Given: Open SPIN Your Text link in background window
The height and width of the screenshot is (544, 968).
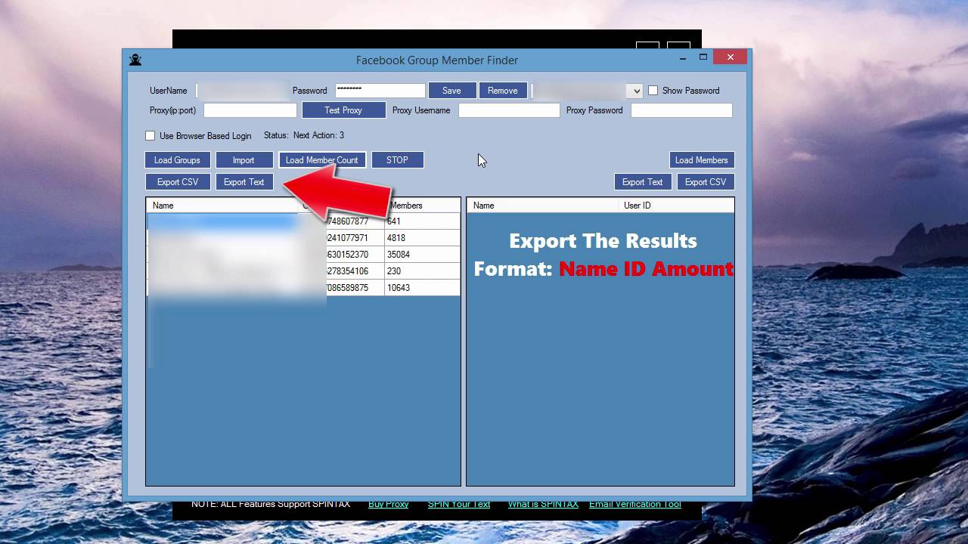Looking at the screenshot, I should pos(459,504).
